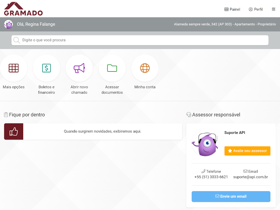Viewport: 280px width, 210px height.
Task: Click the thumbs-up icon in Fique por dentro
Action: 14,132
